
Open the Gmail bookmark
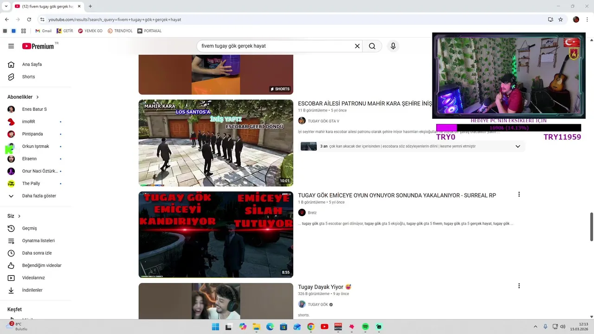click(x=43, y=31)
